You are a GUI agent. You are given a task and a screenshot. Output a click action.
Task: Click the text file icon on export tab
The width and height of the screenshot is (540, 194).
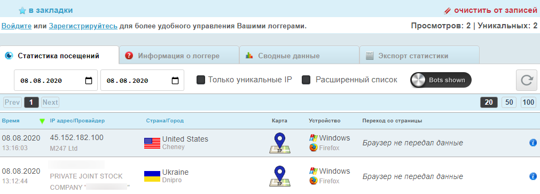369,56
